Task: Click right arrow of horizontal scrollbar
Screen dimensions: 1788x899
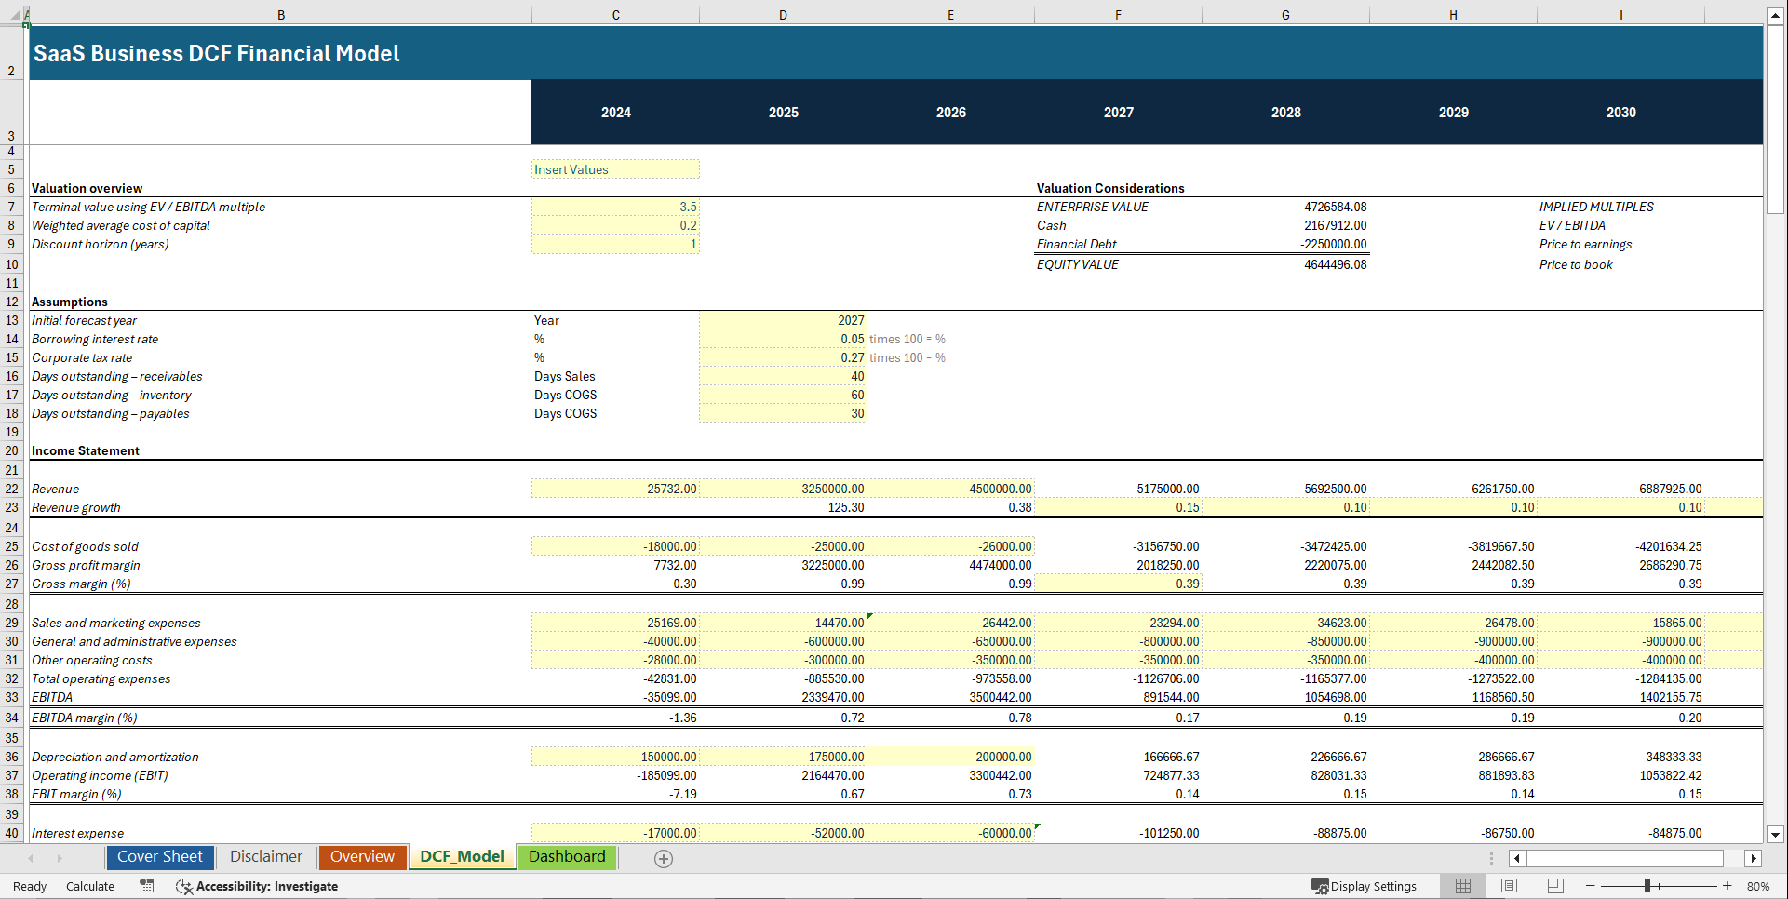Action: pyautogui.click(x=1754, y=858)
